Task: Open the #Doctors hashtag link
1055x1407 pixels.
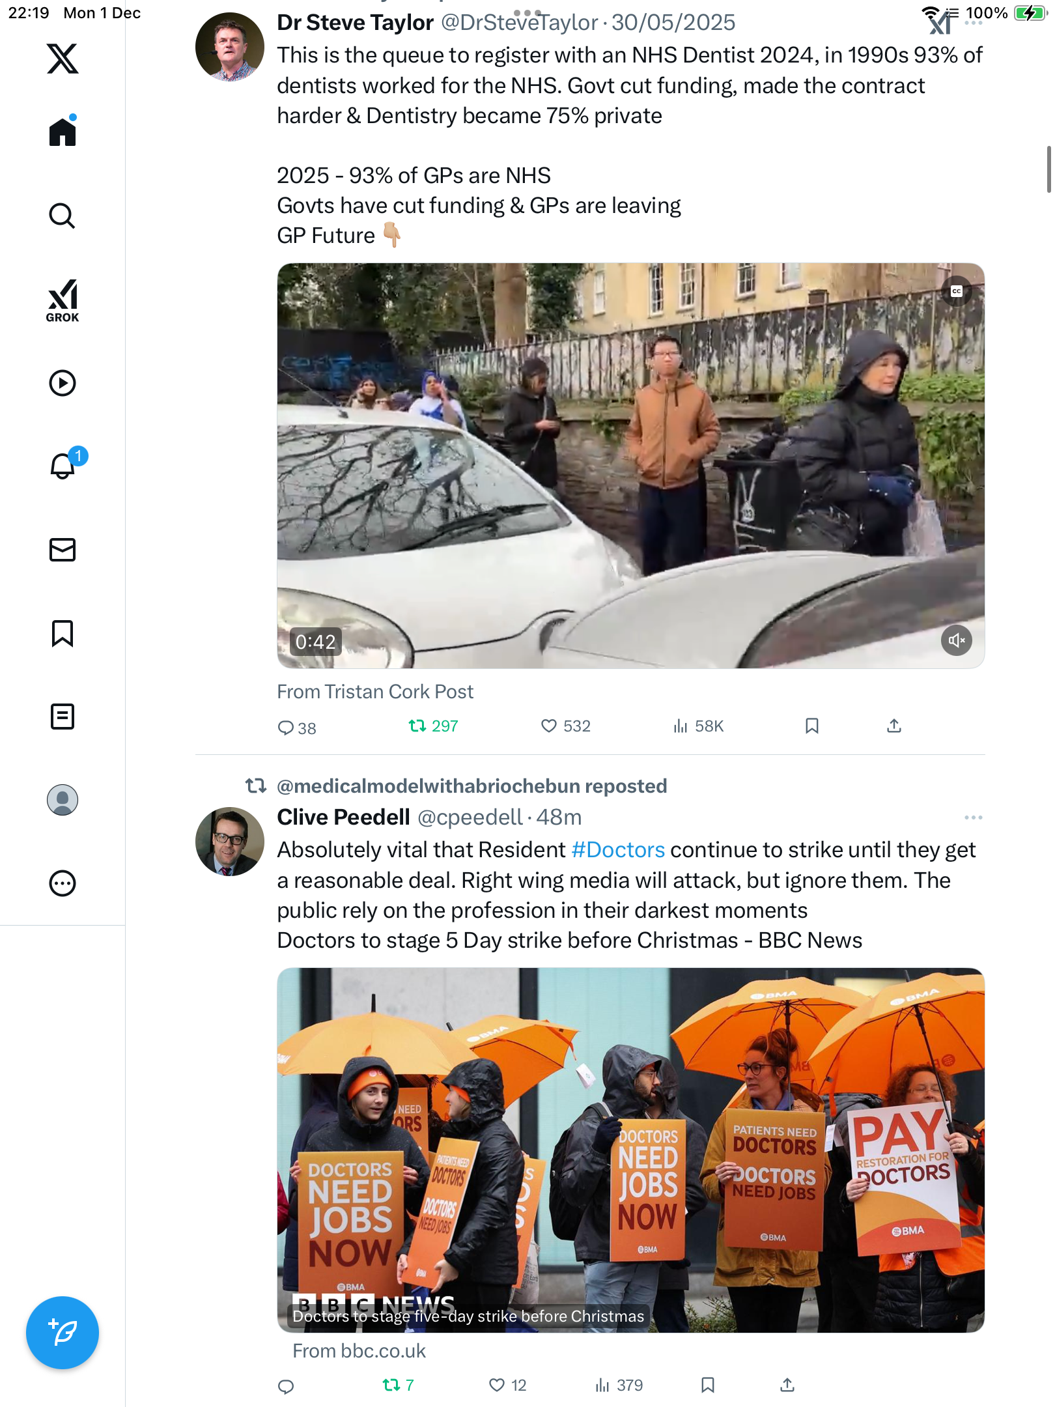Action: 618,850
